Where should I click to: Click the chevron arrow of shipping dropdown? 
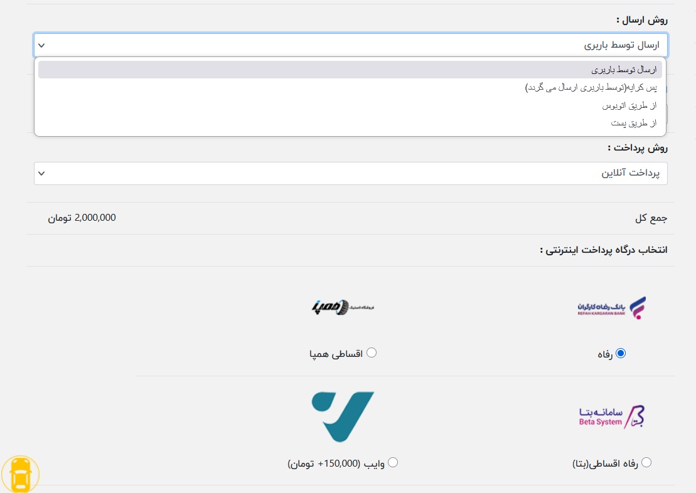pyautogui.click(x=41, y=45)
